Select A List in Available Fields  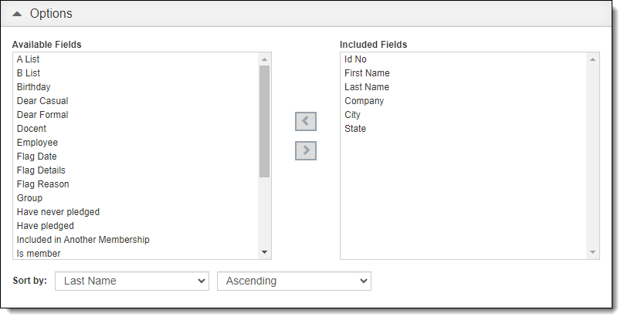[28, 59]
